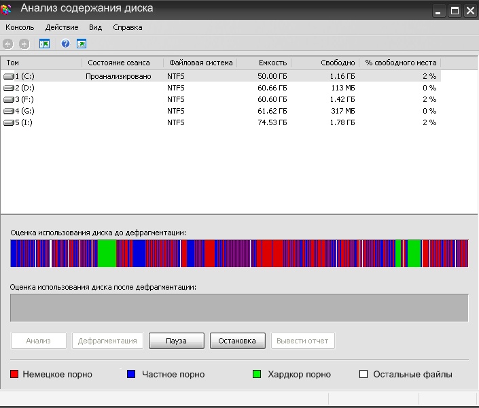Image resolution: width=479 pixels, height=408 pixels.
Task: Click the Пауза button
Action: (176, 341)
